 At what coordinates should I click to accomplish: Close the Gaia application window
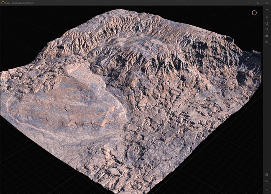(x=266, y=3)
